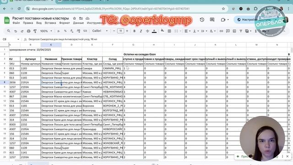Open the search menus magnifier tool
Viewport: 293px width, 165px height.
(9, 31)
